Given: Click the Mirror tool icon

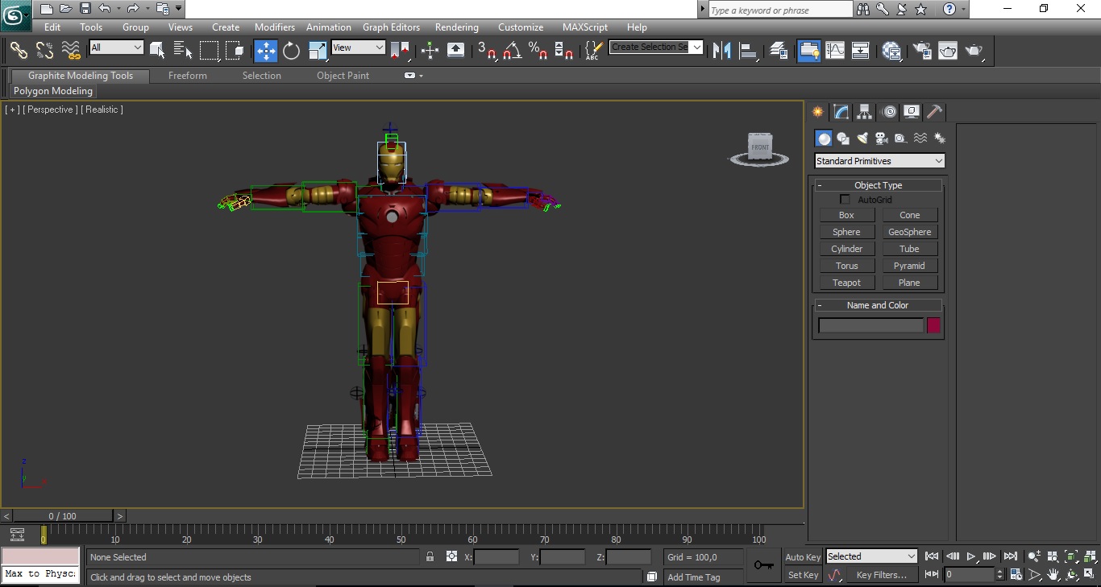Looking at the screenshot, I should point(722,50).
